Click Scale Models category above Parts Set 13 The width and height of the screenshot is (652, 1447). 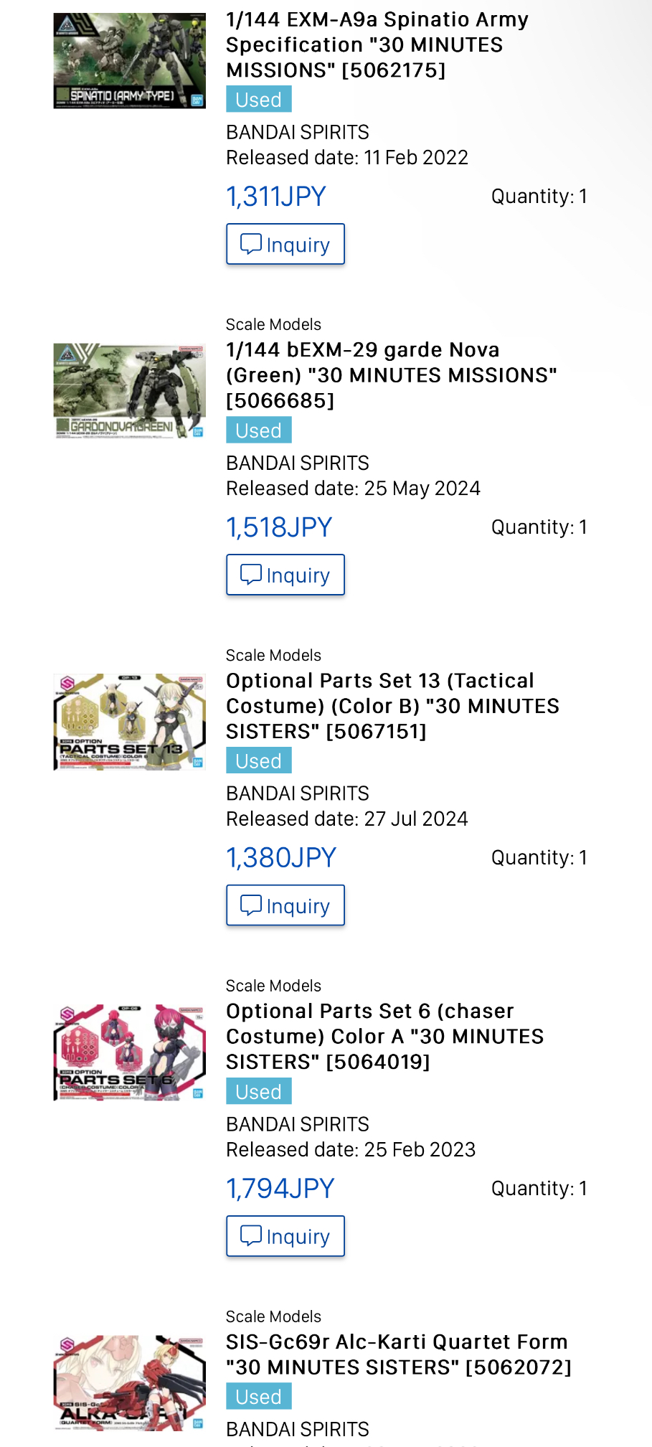click(x=273, y=655)
